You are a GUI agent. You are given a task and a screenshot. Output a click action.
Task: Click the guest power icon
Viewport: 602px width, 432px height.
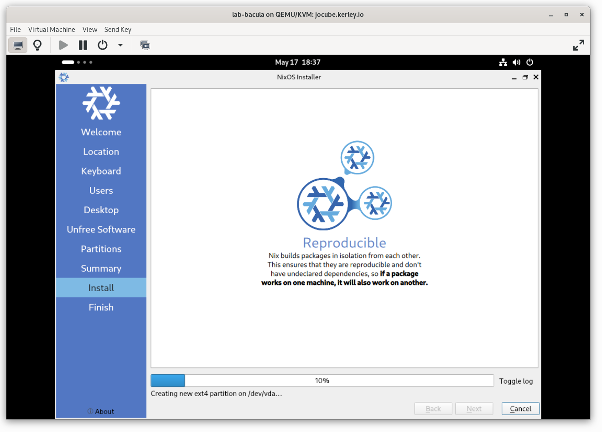[x=529, y=62]
